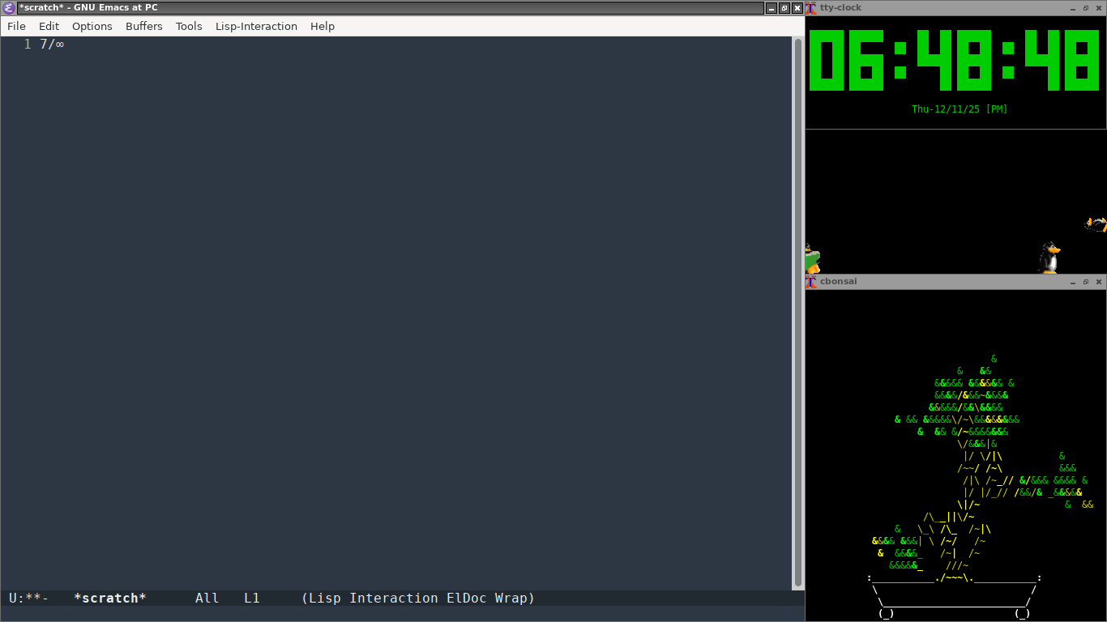1107x622 pixels.
Task: Click the Emacs window title text
Action: [88, 8]
